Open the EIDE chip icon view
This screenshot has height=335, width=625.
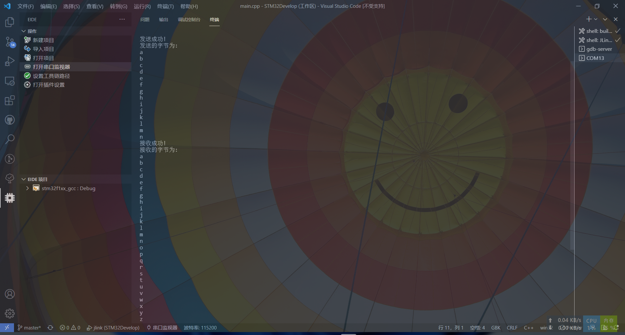coord(10,198)
